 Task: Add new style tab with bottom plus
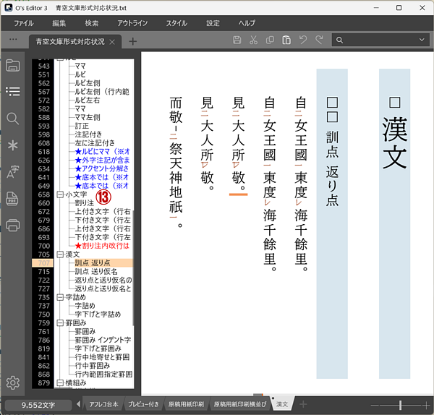303,404
